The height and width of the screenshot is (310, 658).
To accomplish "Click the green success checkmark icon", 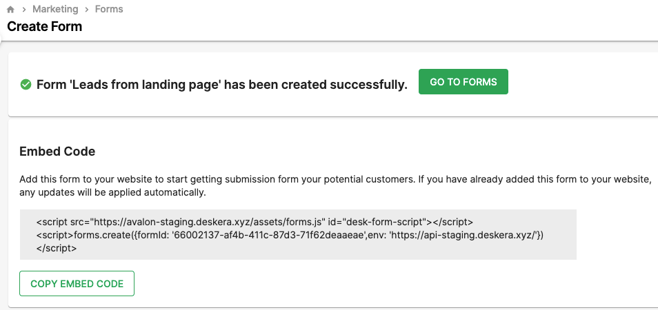I will pos(26,85).
